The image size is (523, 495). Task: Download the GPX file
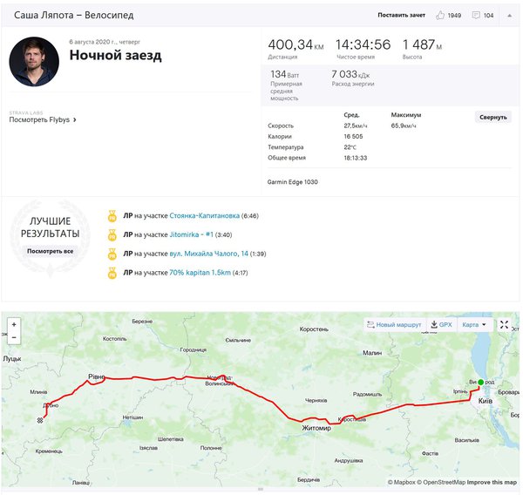(441, 324)
